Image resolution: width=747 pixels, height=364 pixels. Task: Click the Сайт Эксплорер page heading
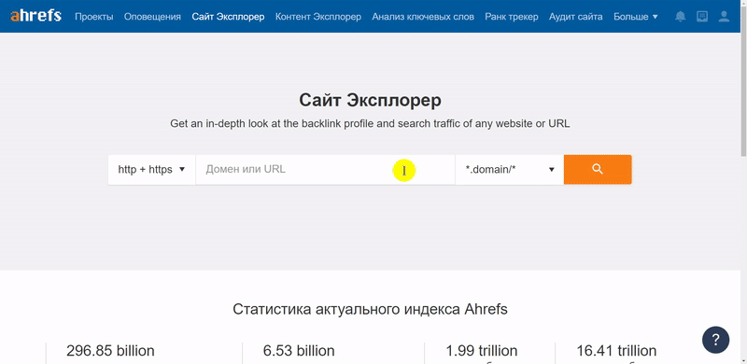[x=370, y=101]
